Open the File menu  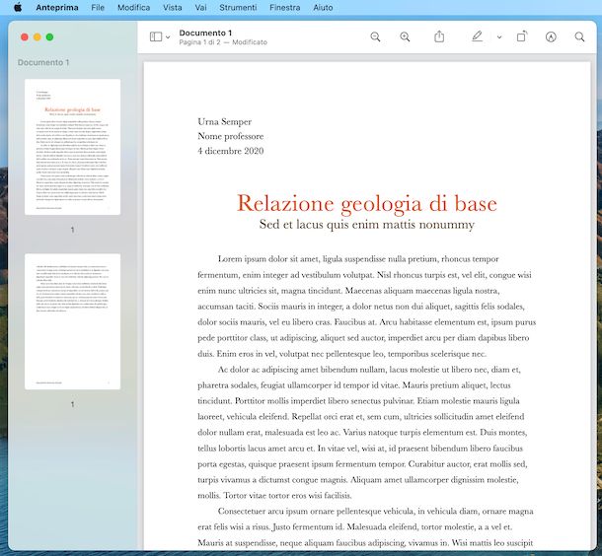[x=98, y=7]
